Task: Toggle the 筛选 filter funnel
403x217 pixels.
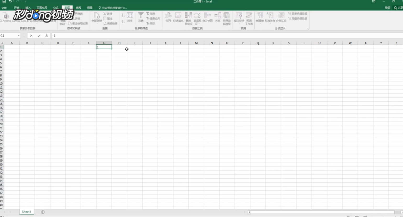Action: 141,17
